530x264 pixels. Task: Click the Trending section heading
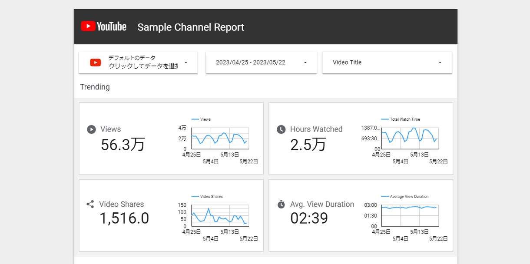[95, 87]
